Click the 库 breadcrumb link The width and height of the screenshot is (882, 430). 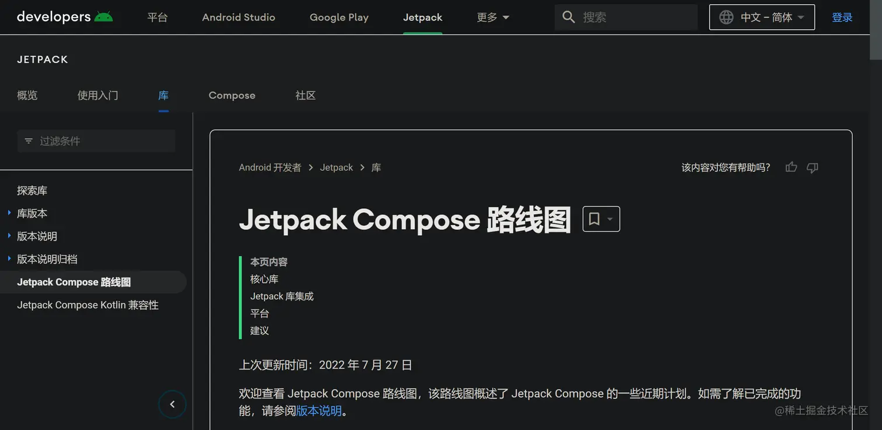(x=376, y=167)
